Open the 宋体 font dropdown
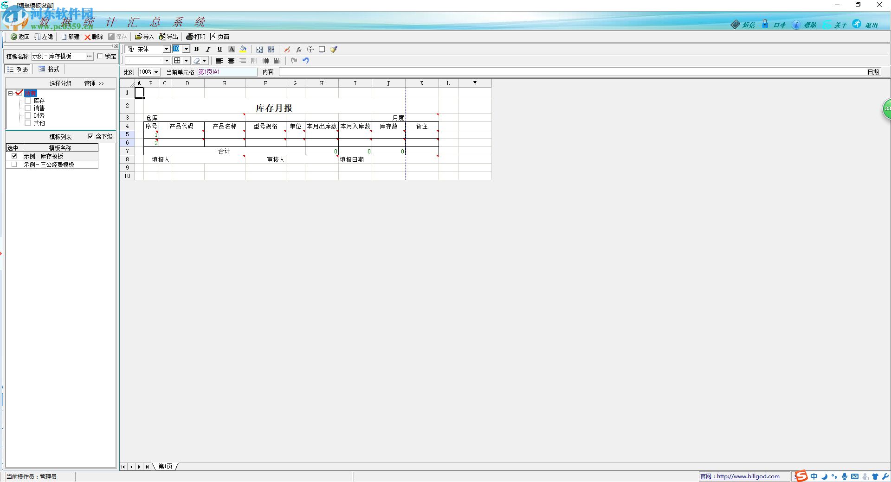The height and width of the screenshot is (482, 891). 166,49
